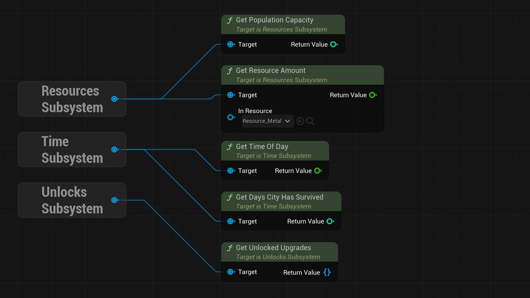Click the Time Subsystem output pin
The width and height of the screenshot is (530, 298).
114,149
